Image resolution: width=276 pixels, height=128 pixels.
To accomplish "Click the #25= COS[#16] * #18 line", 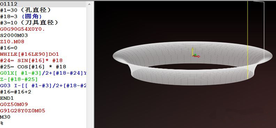I will pos(33,67).
